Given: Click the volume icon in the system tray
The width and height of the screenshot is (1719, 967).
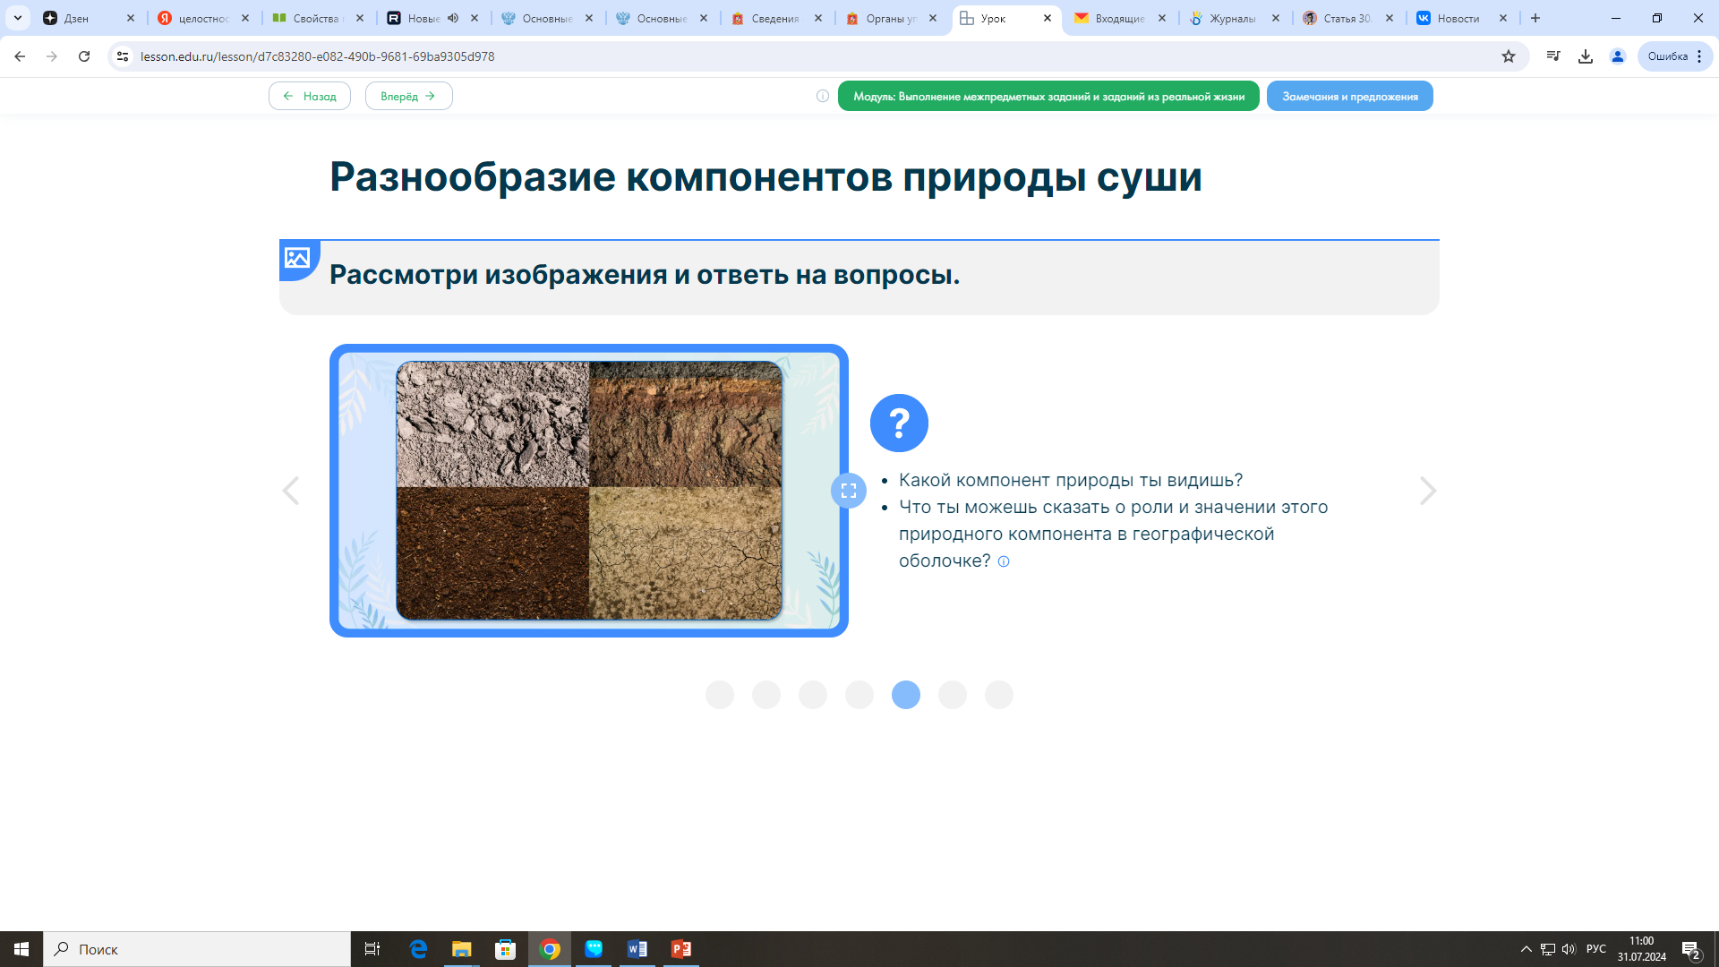Looking at the screenshot, I should click(x=1569, y=949).
